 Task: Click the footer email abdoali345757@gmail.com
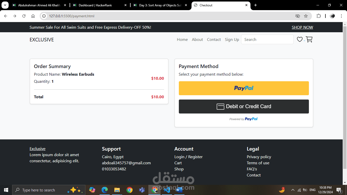[126, 163]
